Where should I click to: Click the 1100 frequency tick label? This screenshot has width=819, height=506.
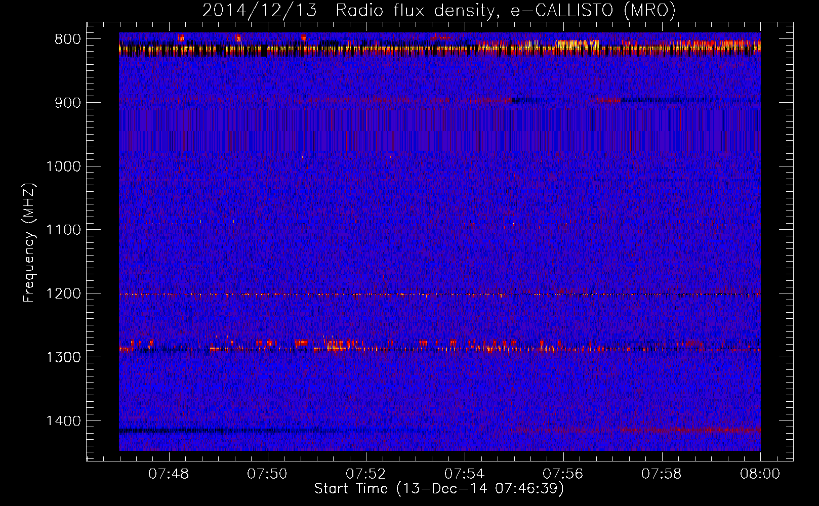click(x=63, y=230)
